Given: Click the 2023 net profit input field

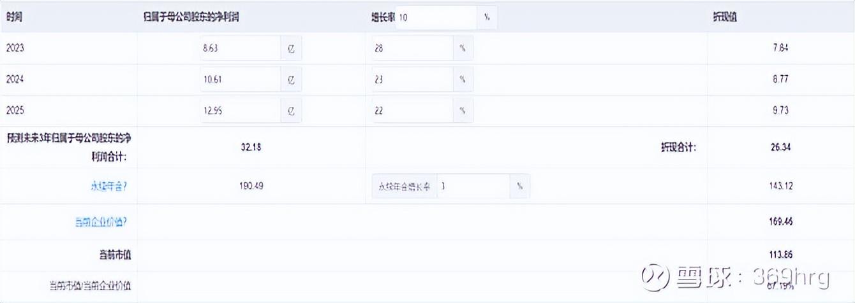Looking at the screenshot, I should [x=240, y=48].
